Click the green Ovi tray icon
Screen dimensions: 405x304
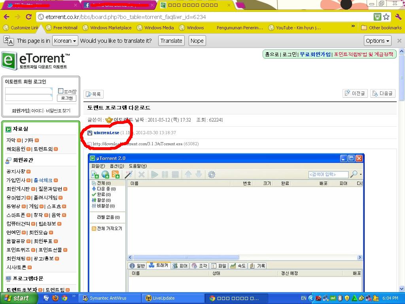[333, 298]
